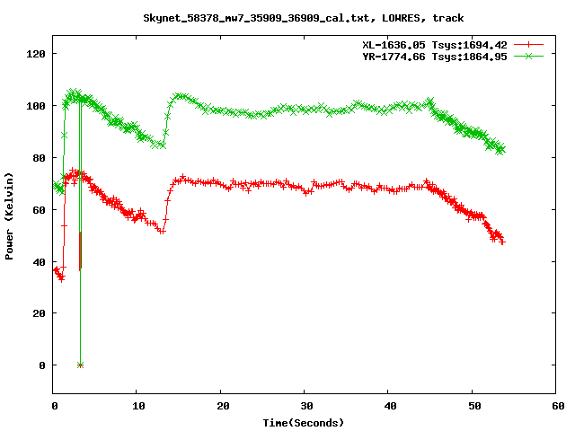Click the 50 x-axis tick label
The height and width of the screenshot is (431, 575).
pyautogui.click(x=474, y=406)
